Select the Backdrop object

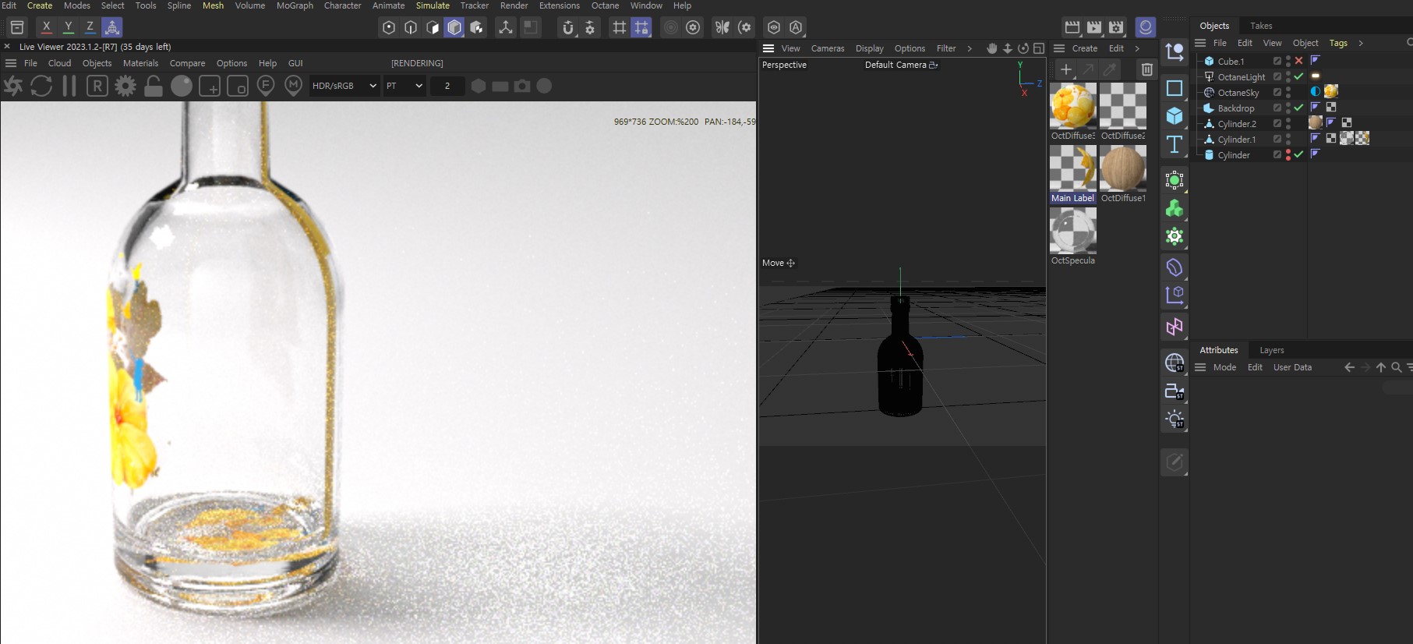1236,108
